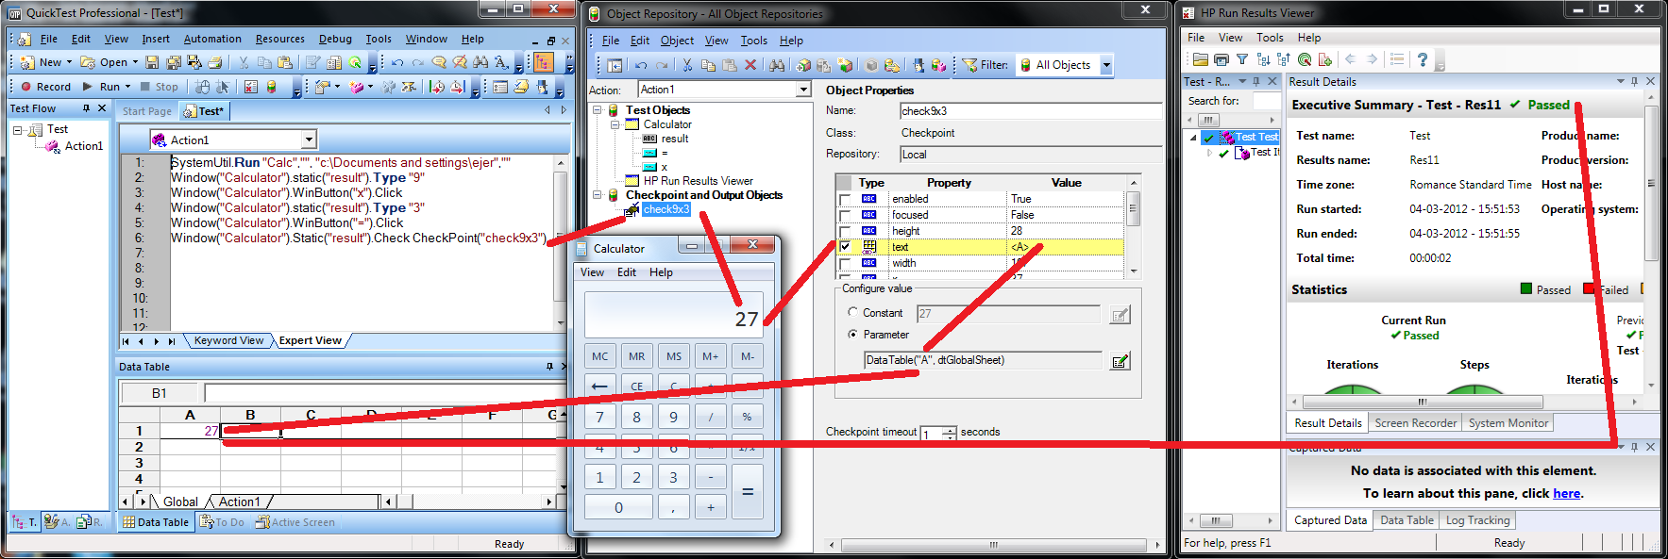The height and width of the screenshot is (559, 1668).
Task: Select the Constant radio button
Action: (x=852, y=312)
